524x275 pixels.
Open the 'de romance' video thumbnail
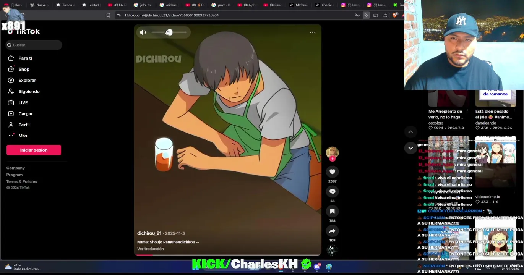[x=496, y=98]
